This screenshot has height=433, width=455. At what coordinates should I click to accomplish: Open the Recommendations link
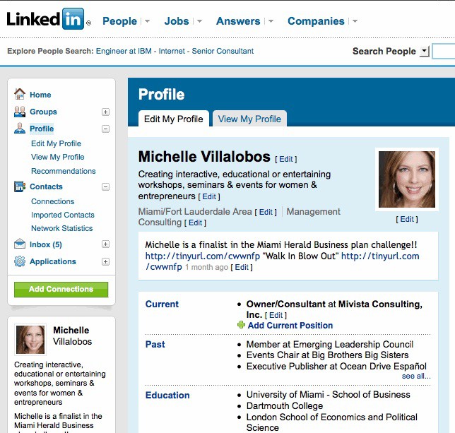(x=64, y=171)
